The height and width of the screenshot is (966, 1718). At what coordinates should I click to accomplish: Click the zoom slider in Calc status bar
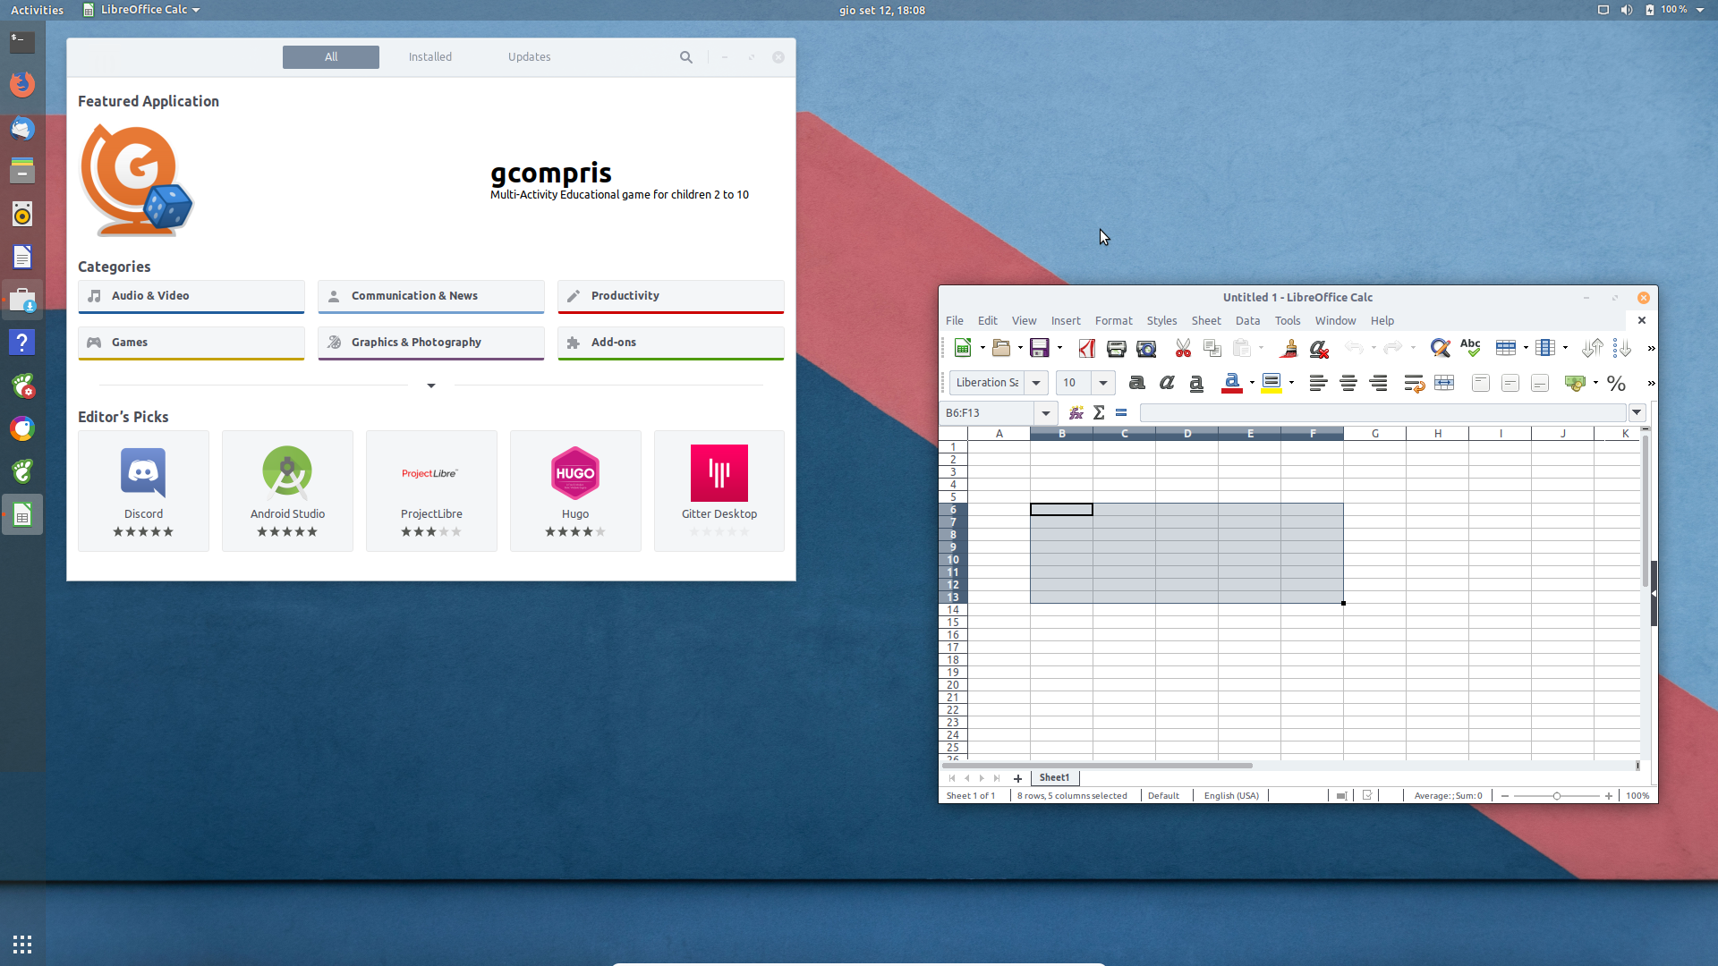click(1556, 796)
